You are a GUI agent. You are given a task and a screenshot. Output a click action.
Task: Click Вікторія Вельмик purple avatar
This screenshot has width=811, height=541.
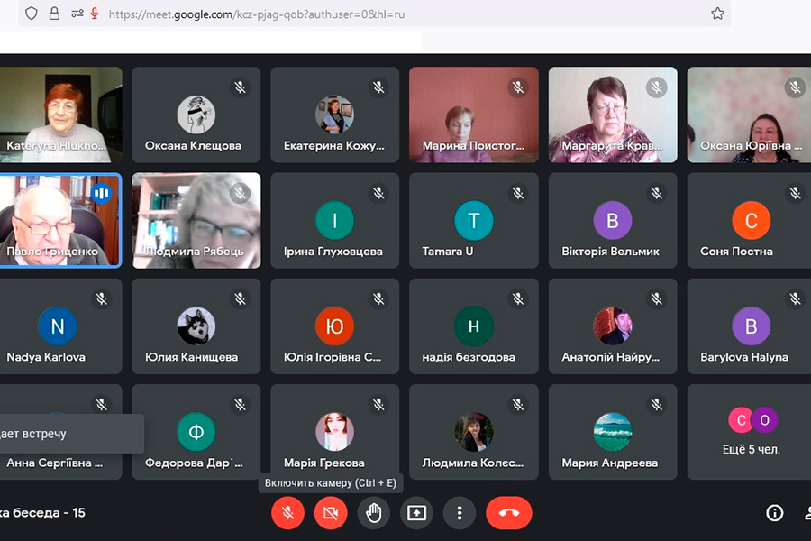click(613, 220)
